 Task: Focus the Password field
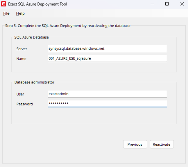pyautogui.click(x=107, y=104)
